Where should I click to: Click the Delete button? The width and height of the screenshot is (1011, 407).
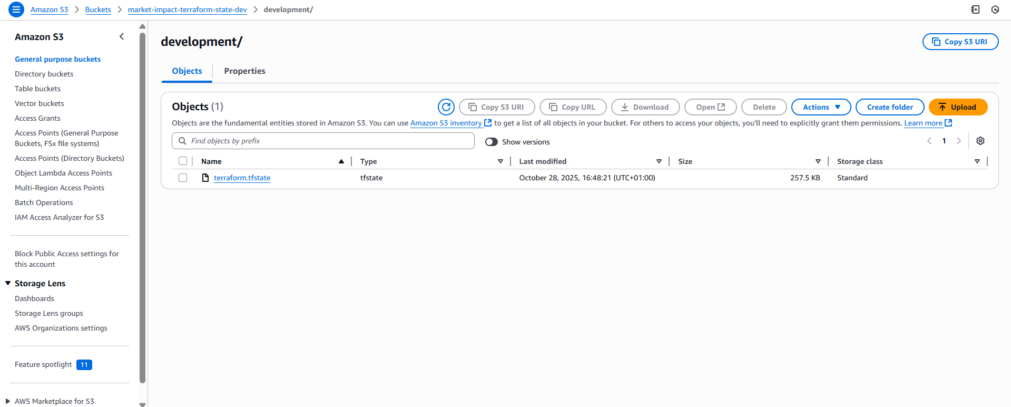764,107
